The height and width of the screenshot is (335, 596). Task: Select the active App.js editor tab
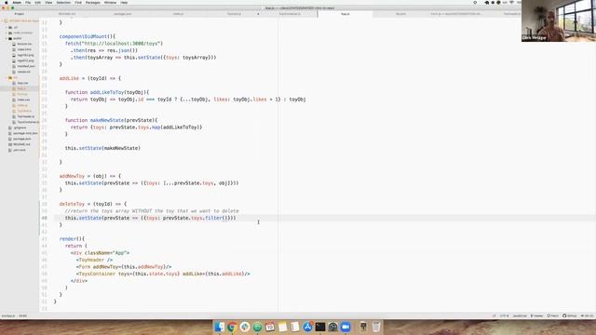pyautogui.click(x=345, y=14)
